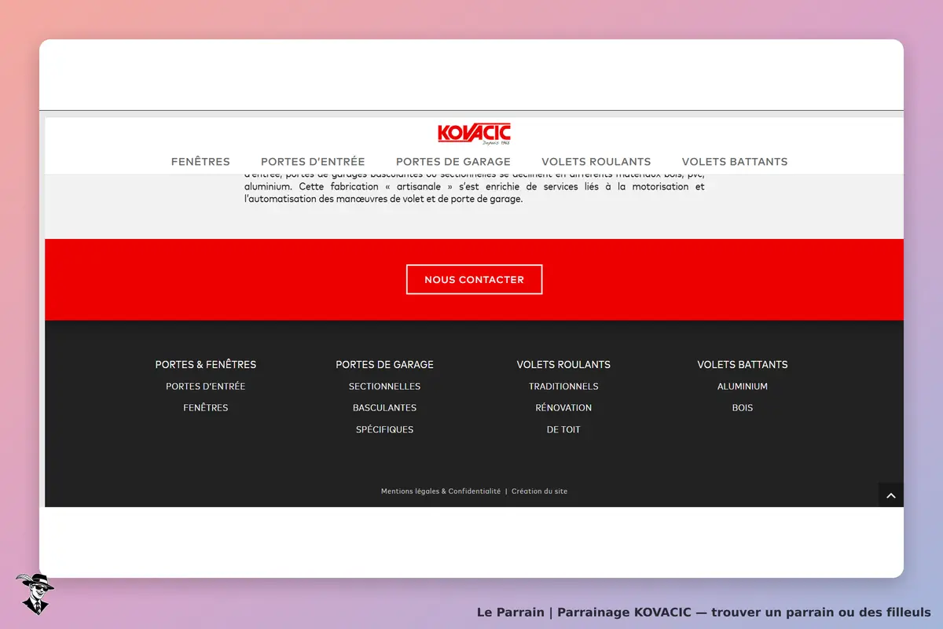Image resolution: width=943 pixels, height=629 pixels.
Task: Follow the footer PORTES D'ENTRÉE link
Action: tap(206, 387)
